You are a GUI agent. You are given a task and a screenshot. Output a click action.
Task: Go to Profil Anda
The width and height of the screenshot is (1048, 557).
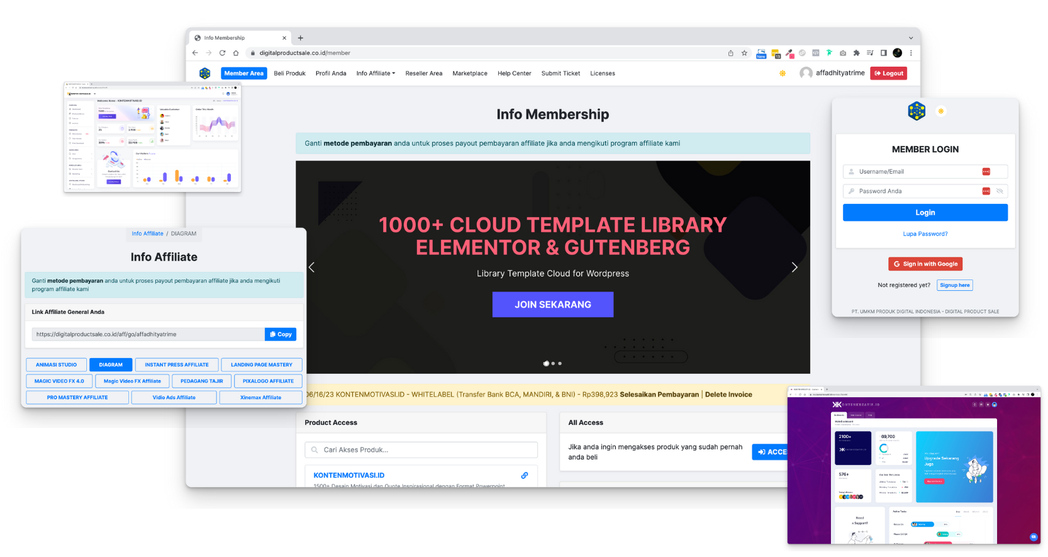click(x=331, y=73)
